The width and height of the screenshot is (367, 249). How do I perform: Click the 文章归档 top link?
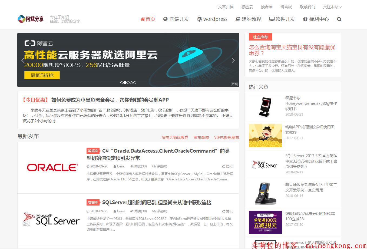pyautogui.click(x=226, y=7)
